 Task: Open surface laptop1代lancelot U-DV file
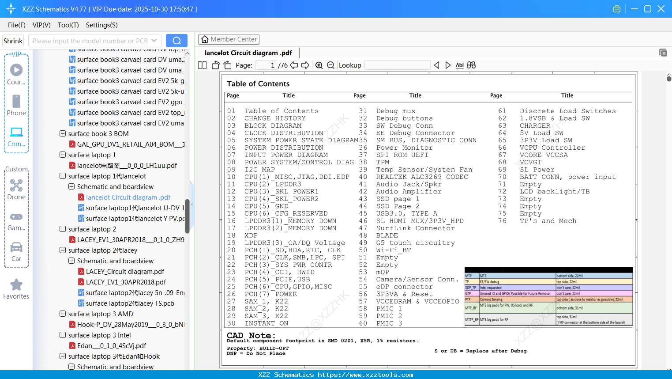(131, 208)
